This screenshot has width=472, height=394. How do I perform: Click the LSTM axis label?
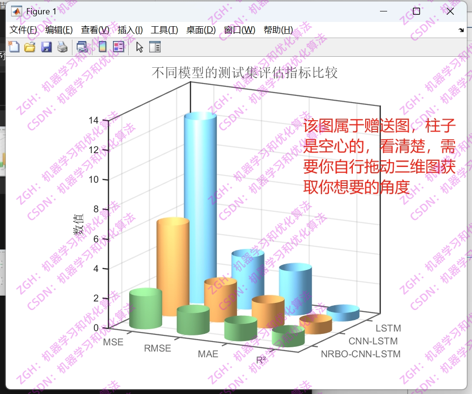(388, 328)
